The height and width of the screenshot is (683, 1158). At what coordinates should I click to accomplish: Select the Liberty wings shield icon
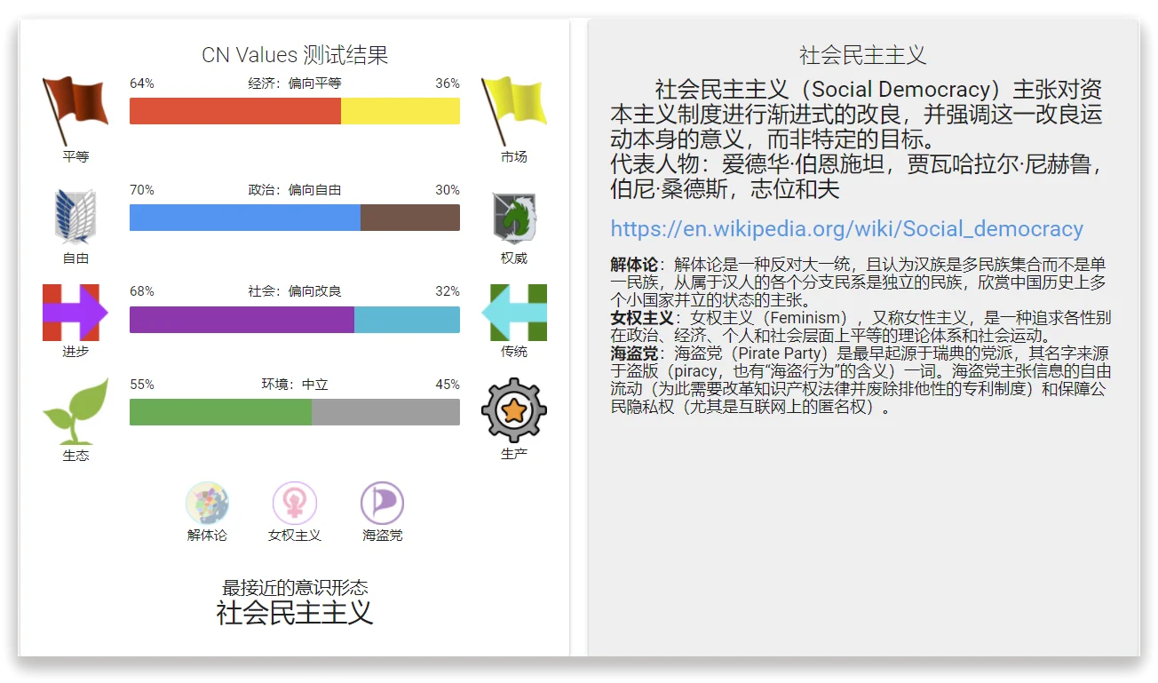coord(75,216)
